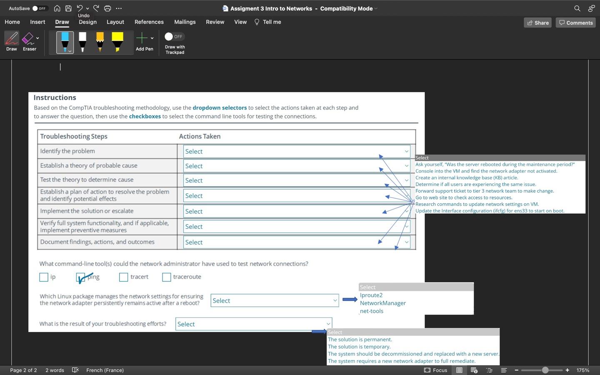
Task: Open the Home tab
Action: click(x=12, y=22)
